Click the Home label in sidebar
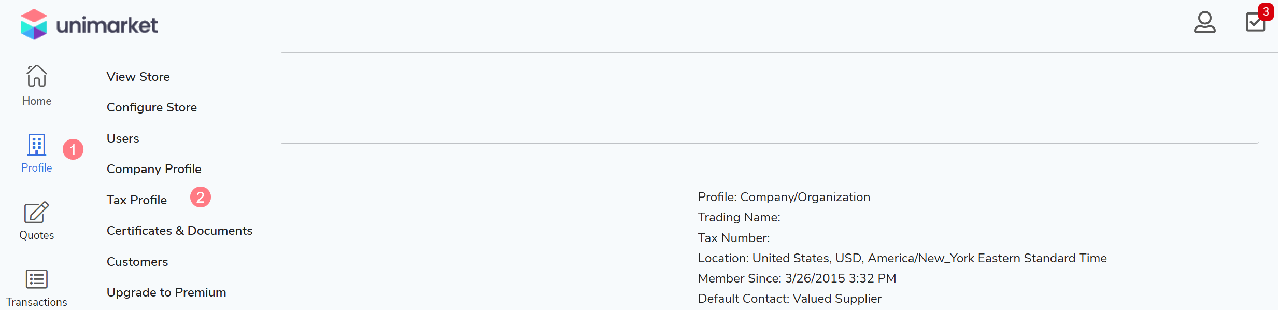Screen dimensions: 1278x310 pyautogui.click(x=37, y=101)
